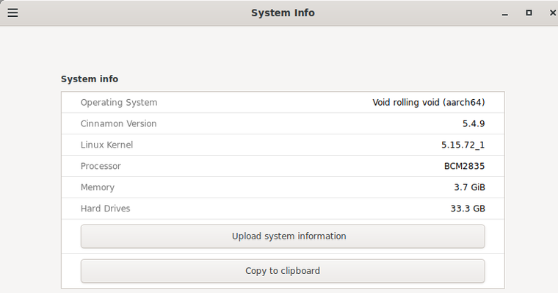
Task: Minimize the System Info window
Action: click(504, 13)
